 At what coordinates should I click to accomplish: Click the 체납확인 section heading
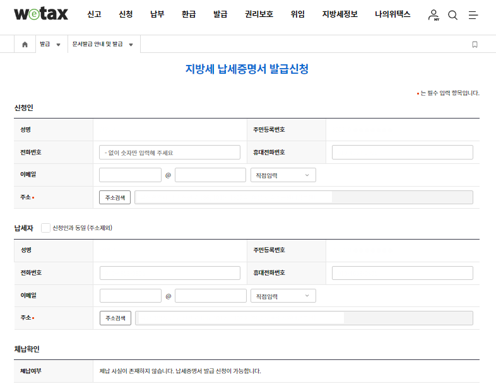[27, 349]
